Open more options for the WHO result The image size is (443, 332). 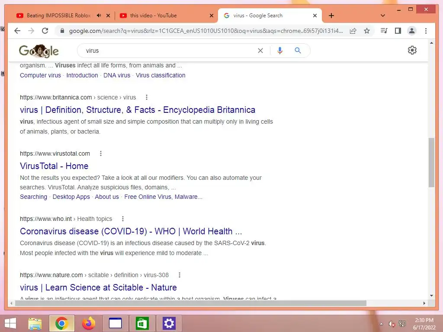coord(122,219)
